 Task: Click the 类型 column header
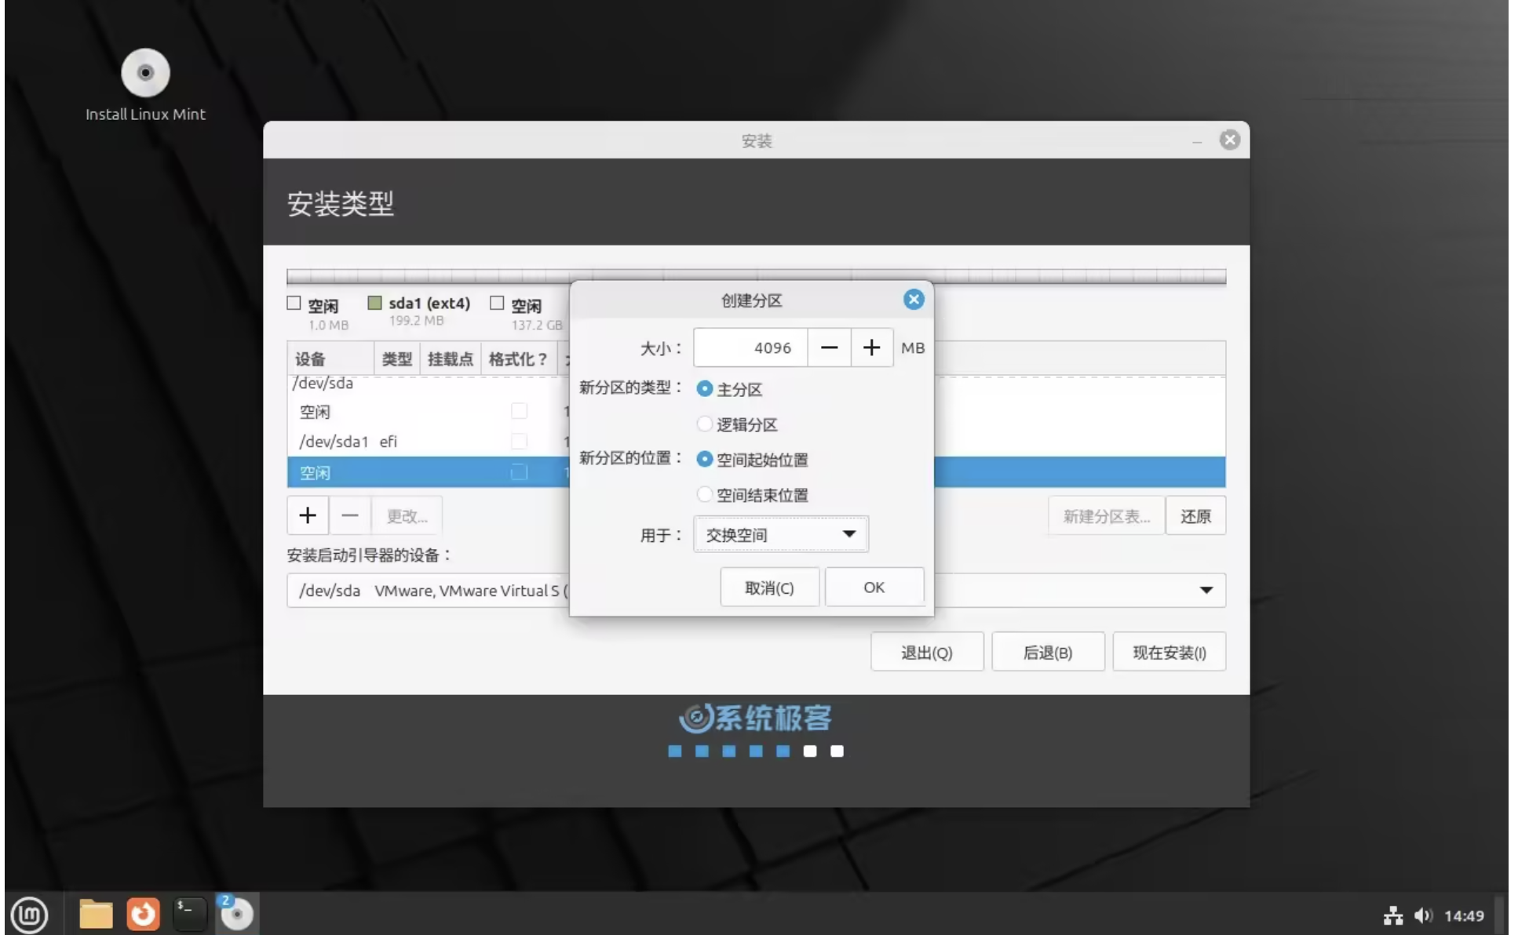tap(397, 359)
